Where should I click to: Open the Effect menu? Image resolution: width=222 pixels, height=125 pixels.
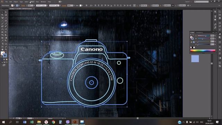pyautogui.click(x=32, y=2)
